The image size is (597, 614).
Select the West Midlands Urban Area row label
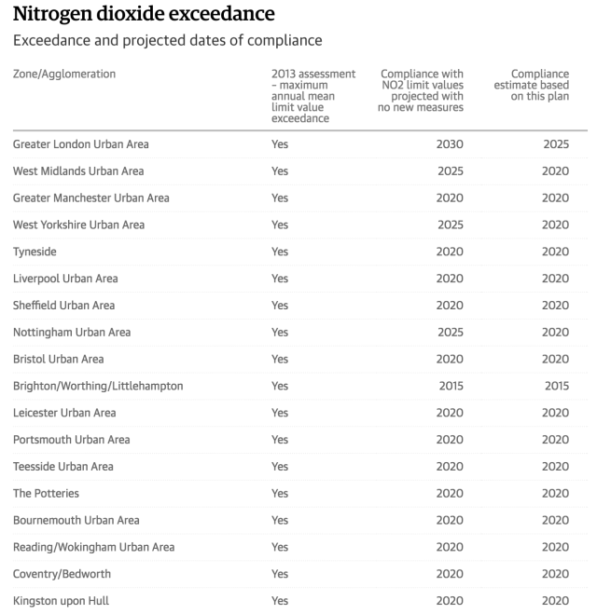point(78,171)
